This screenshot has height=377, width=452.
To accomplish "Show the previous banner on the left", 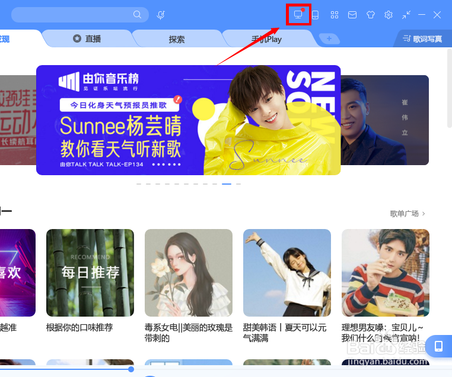I will coord(18,120).
